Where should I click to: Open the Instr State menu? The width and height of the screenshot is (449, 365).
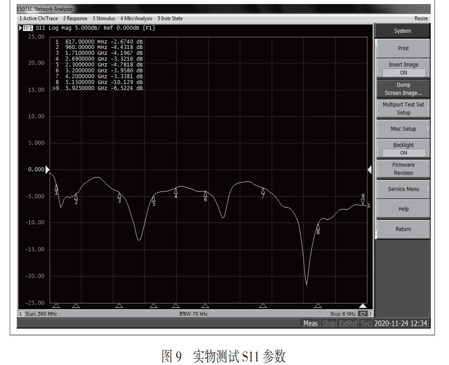(x=170, y=18)
